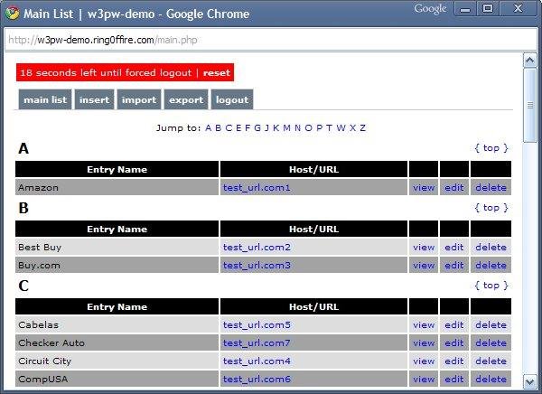
Task: Delete the Cabelas entry
Action: click(x=491, y=324)
